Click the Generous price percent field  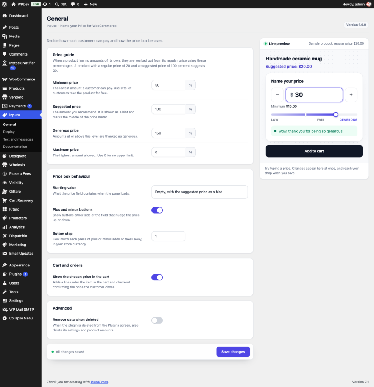(168, 133)
